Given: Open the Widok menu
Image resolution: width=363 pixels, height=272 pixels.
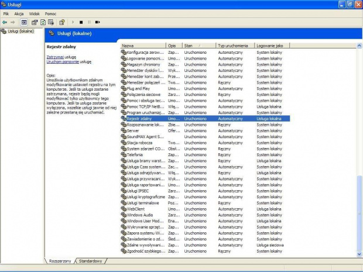Looking at the screenshot, I should pos(35,13).
